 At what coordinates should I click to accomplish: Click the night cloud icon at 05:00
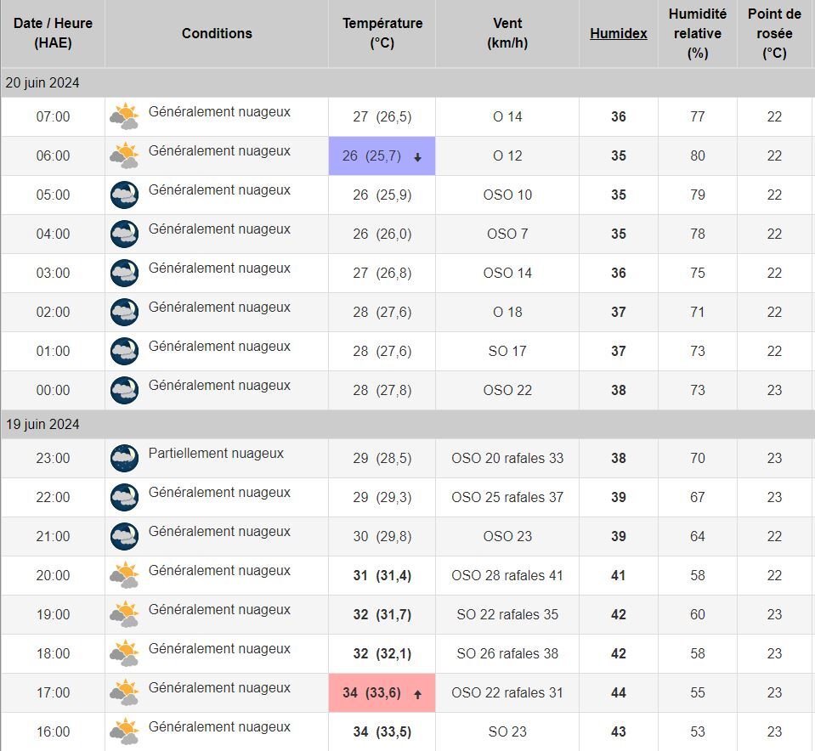click(124, 195)
